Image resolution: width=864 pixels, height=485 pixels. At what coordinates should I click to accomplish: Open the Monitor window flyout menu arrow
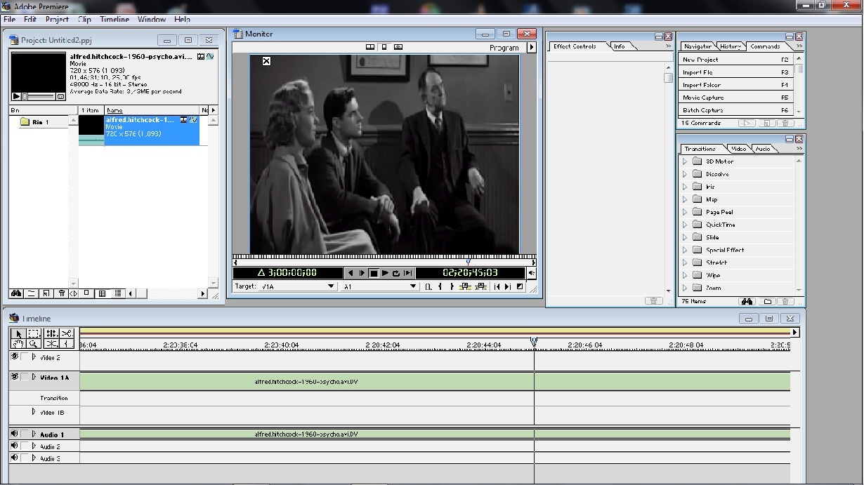(x=531, y=47)
